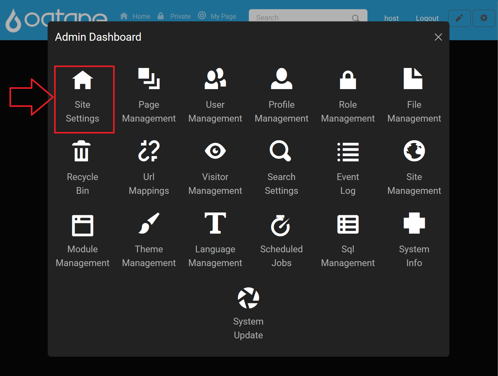Click the search magnifier in the search box
The image size is (498, 376).
355,18
